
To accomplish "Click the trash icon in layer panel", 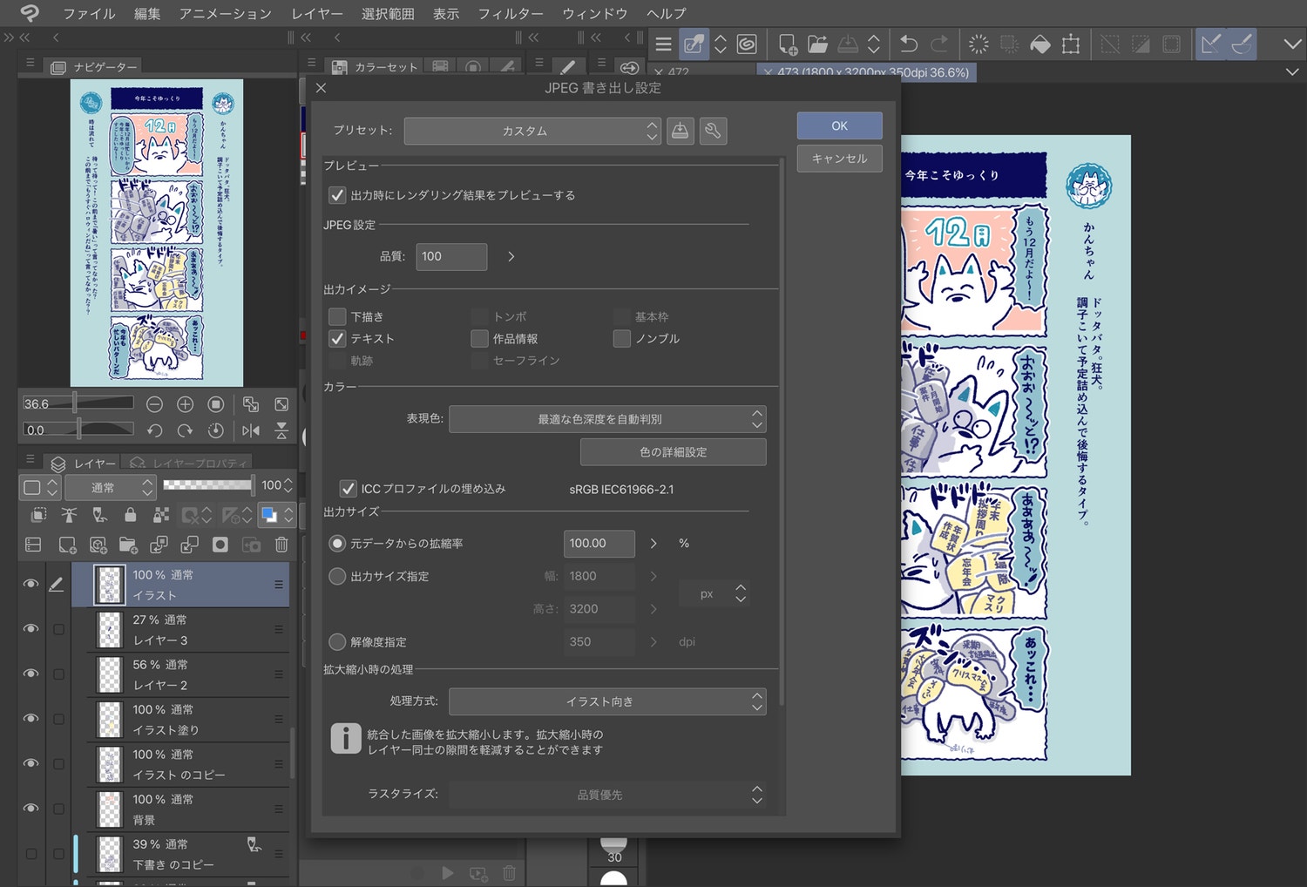I will coord(281,545).
